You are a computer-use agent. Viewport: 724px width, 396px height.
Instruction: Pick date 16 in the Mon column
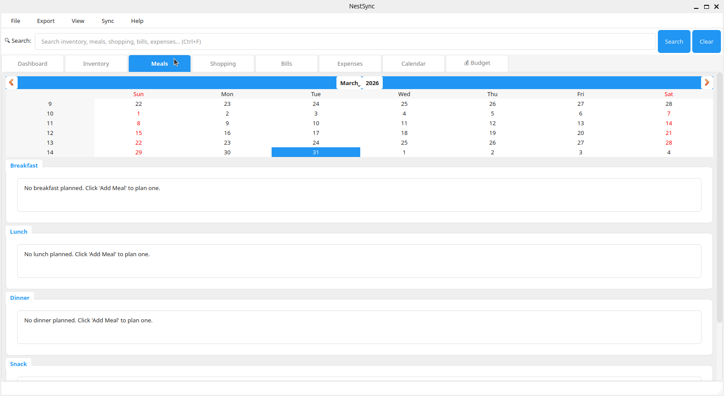[x=227, y=133]
